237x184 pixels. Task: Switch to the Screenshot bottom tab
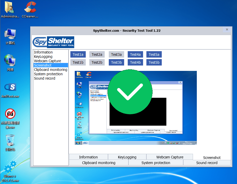(x=212, y=158)
